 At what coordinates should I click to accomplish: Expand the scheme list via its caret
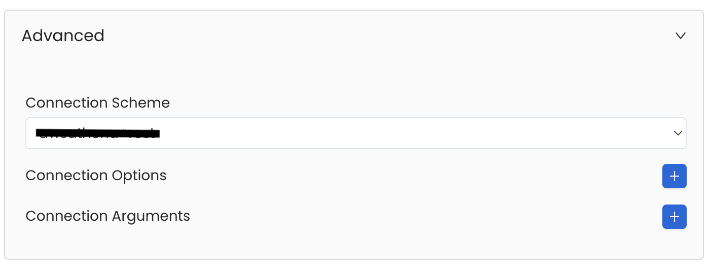[678, 133]
